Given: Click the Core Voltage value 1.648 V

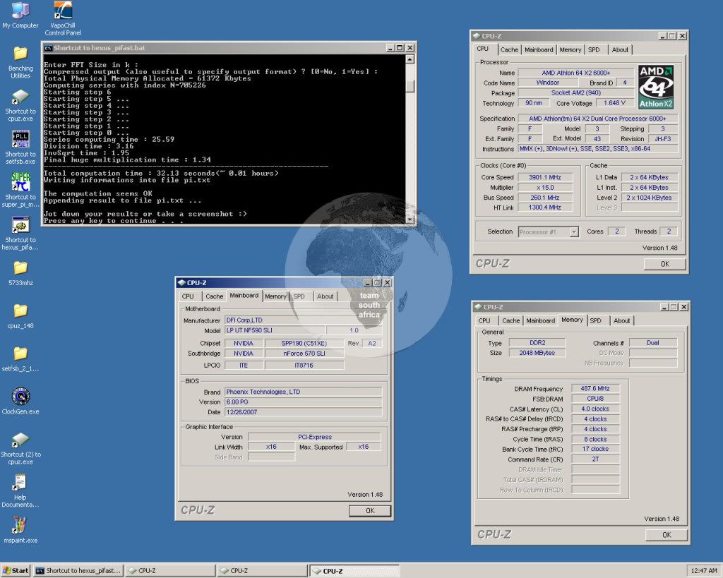Looking at the screenshot, I should tap(614, 103).
